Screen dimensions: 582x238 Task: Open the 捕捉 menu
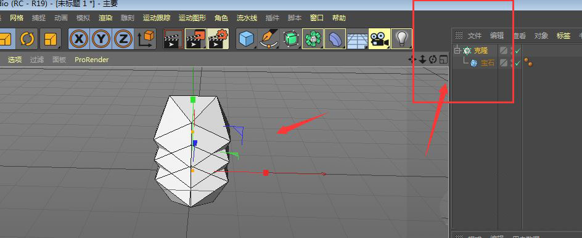[39, 18]
